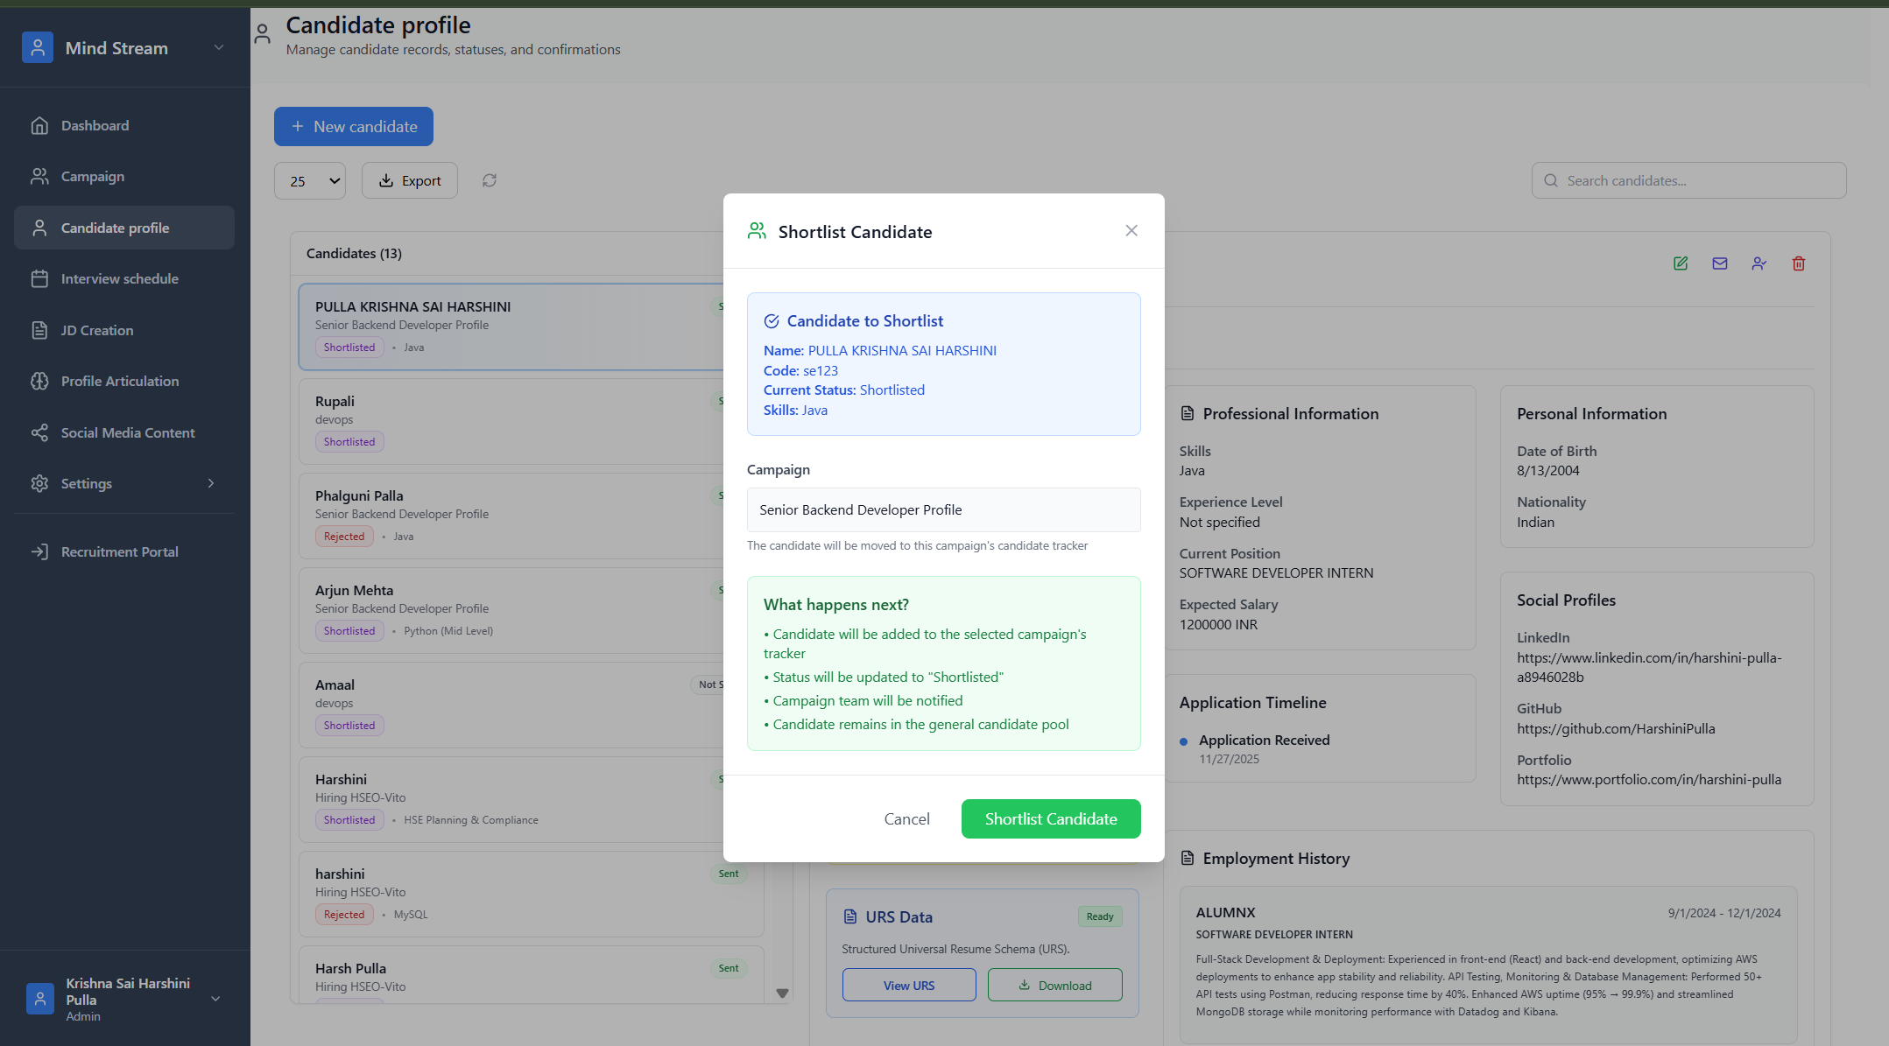
Task: Open the 25 page size dropdown
Action: (310, 180)
